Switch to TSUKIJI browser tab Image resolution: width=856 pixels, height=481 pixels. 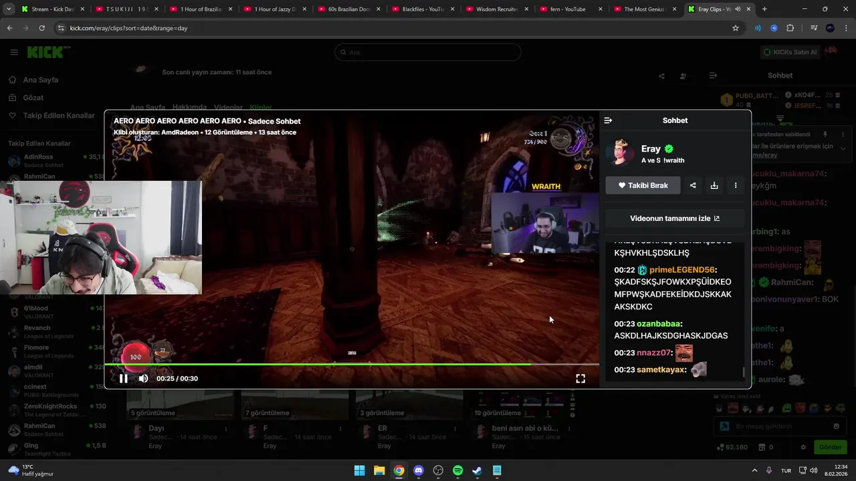127,9
